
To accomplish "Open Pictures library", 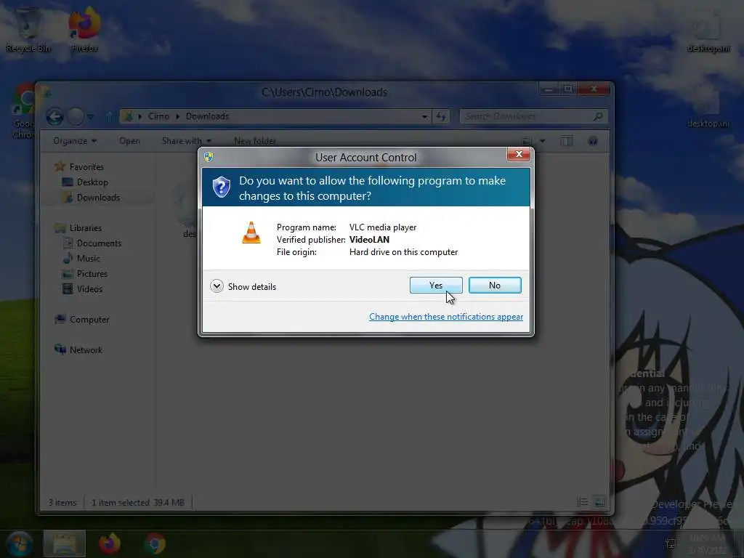I will (86, 273).
